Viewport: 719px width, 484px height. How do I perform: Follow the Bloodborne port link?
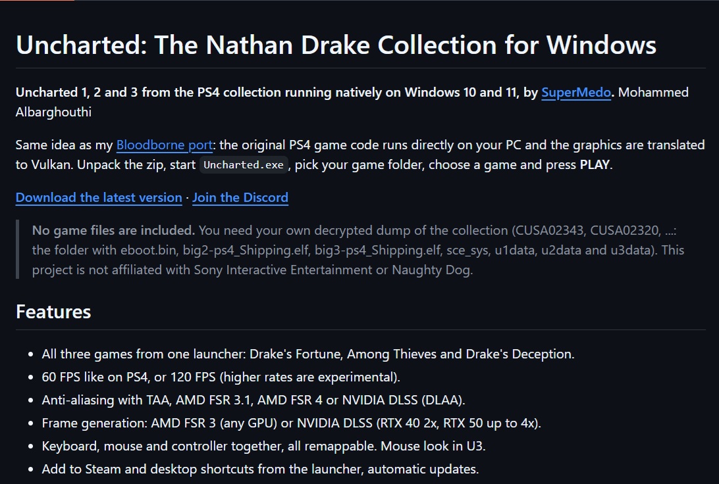point(164,145)
